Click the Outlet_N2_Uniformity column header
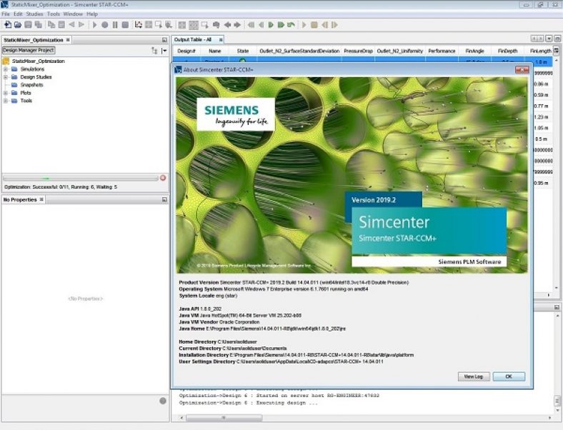The width and height of the screenshot is (563, 430). 399,51
